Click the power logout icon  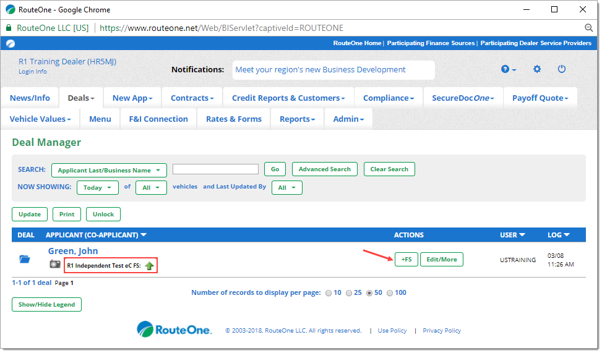coord(561,69)
